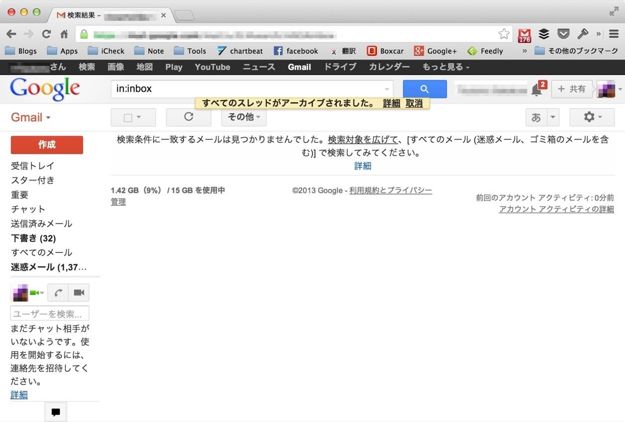Open the iCheck bookmark folder
The height and width of the screenshot is (422, 625).
[106, 51]
